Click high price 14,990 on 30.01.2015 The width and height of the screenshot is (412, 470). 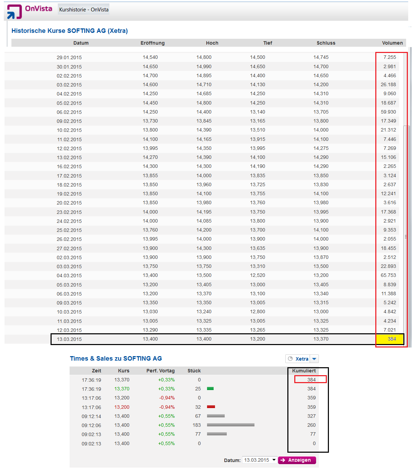point(204,66)
